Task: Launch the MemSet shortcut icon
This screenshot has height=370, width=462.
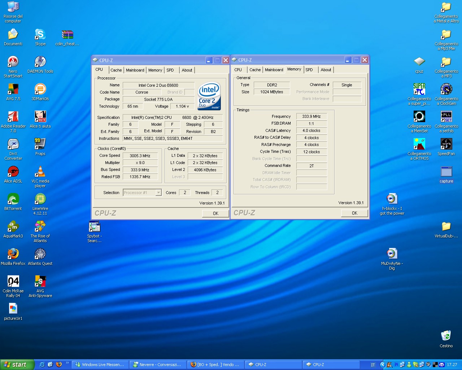Action: click(419, 117)
